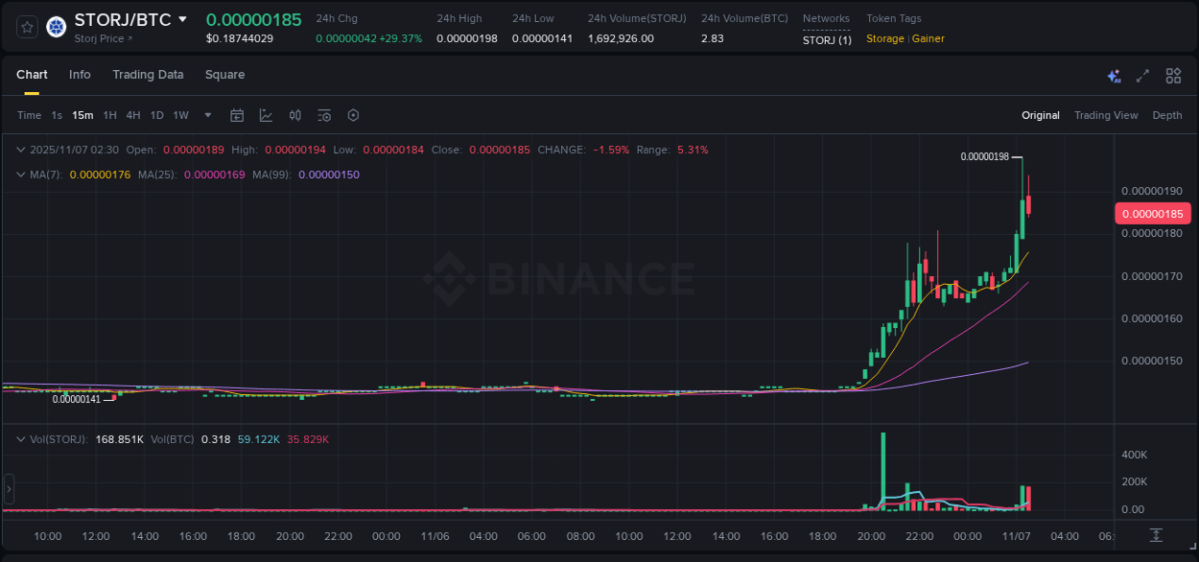Open the STORJ/BTC pair dropdown
Image resolution: width=1199 pixels, height=562 pixels.
[x=183, y=18]
